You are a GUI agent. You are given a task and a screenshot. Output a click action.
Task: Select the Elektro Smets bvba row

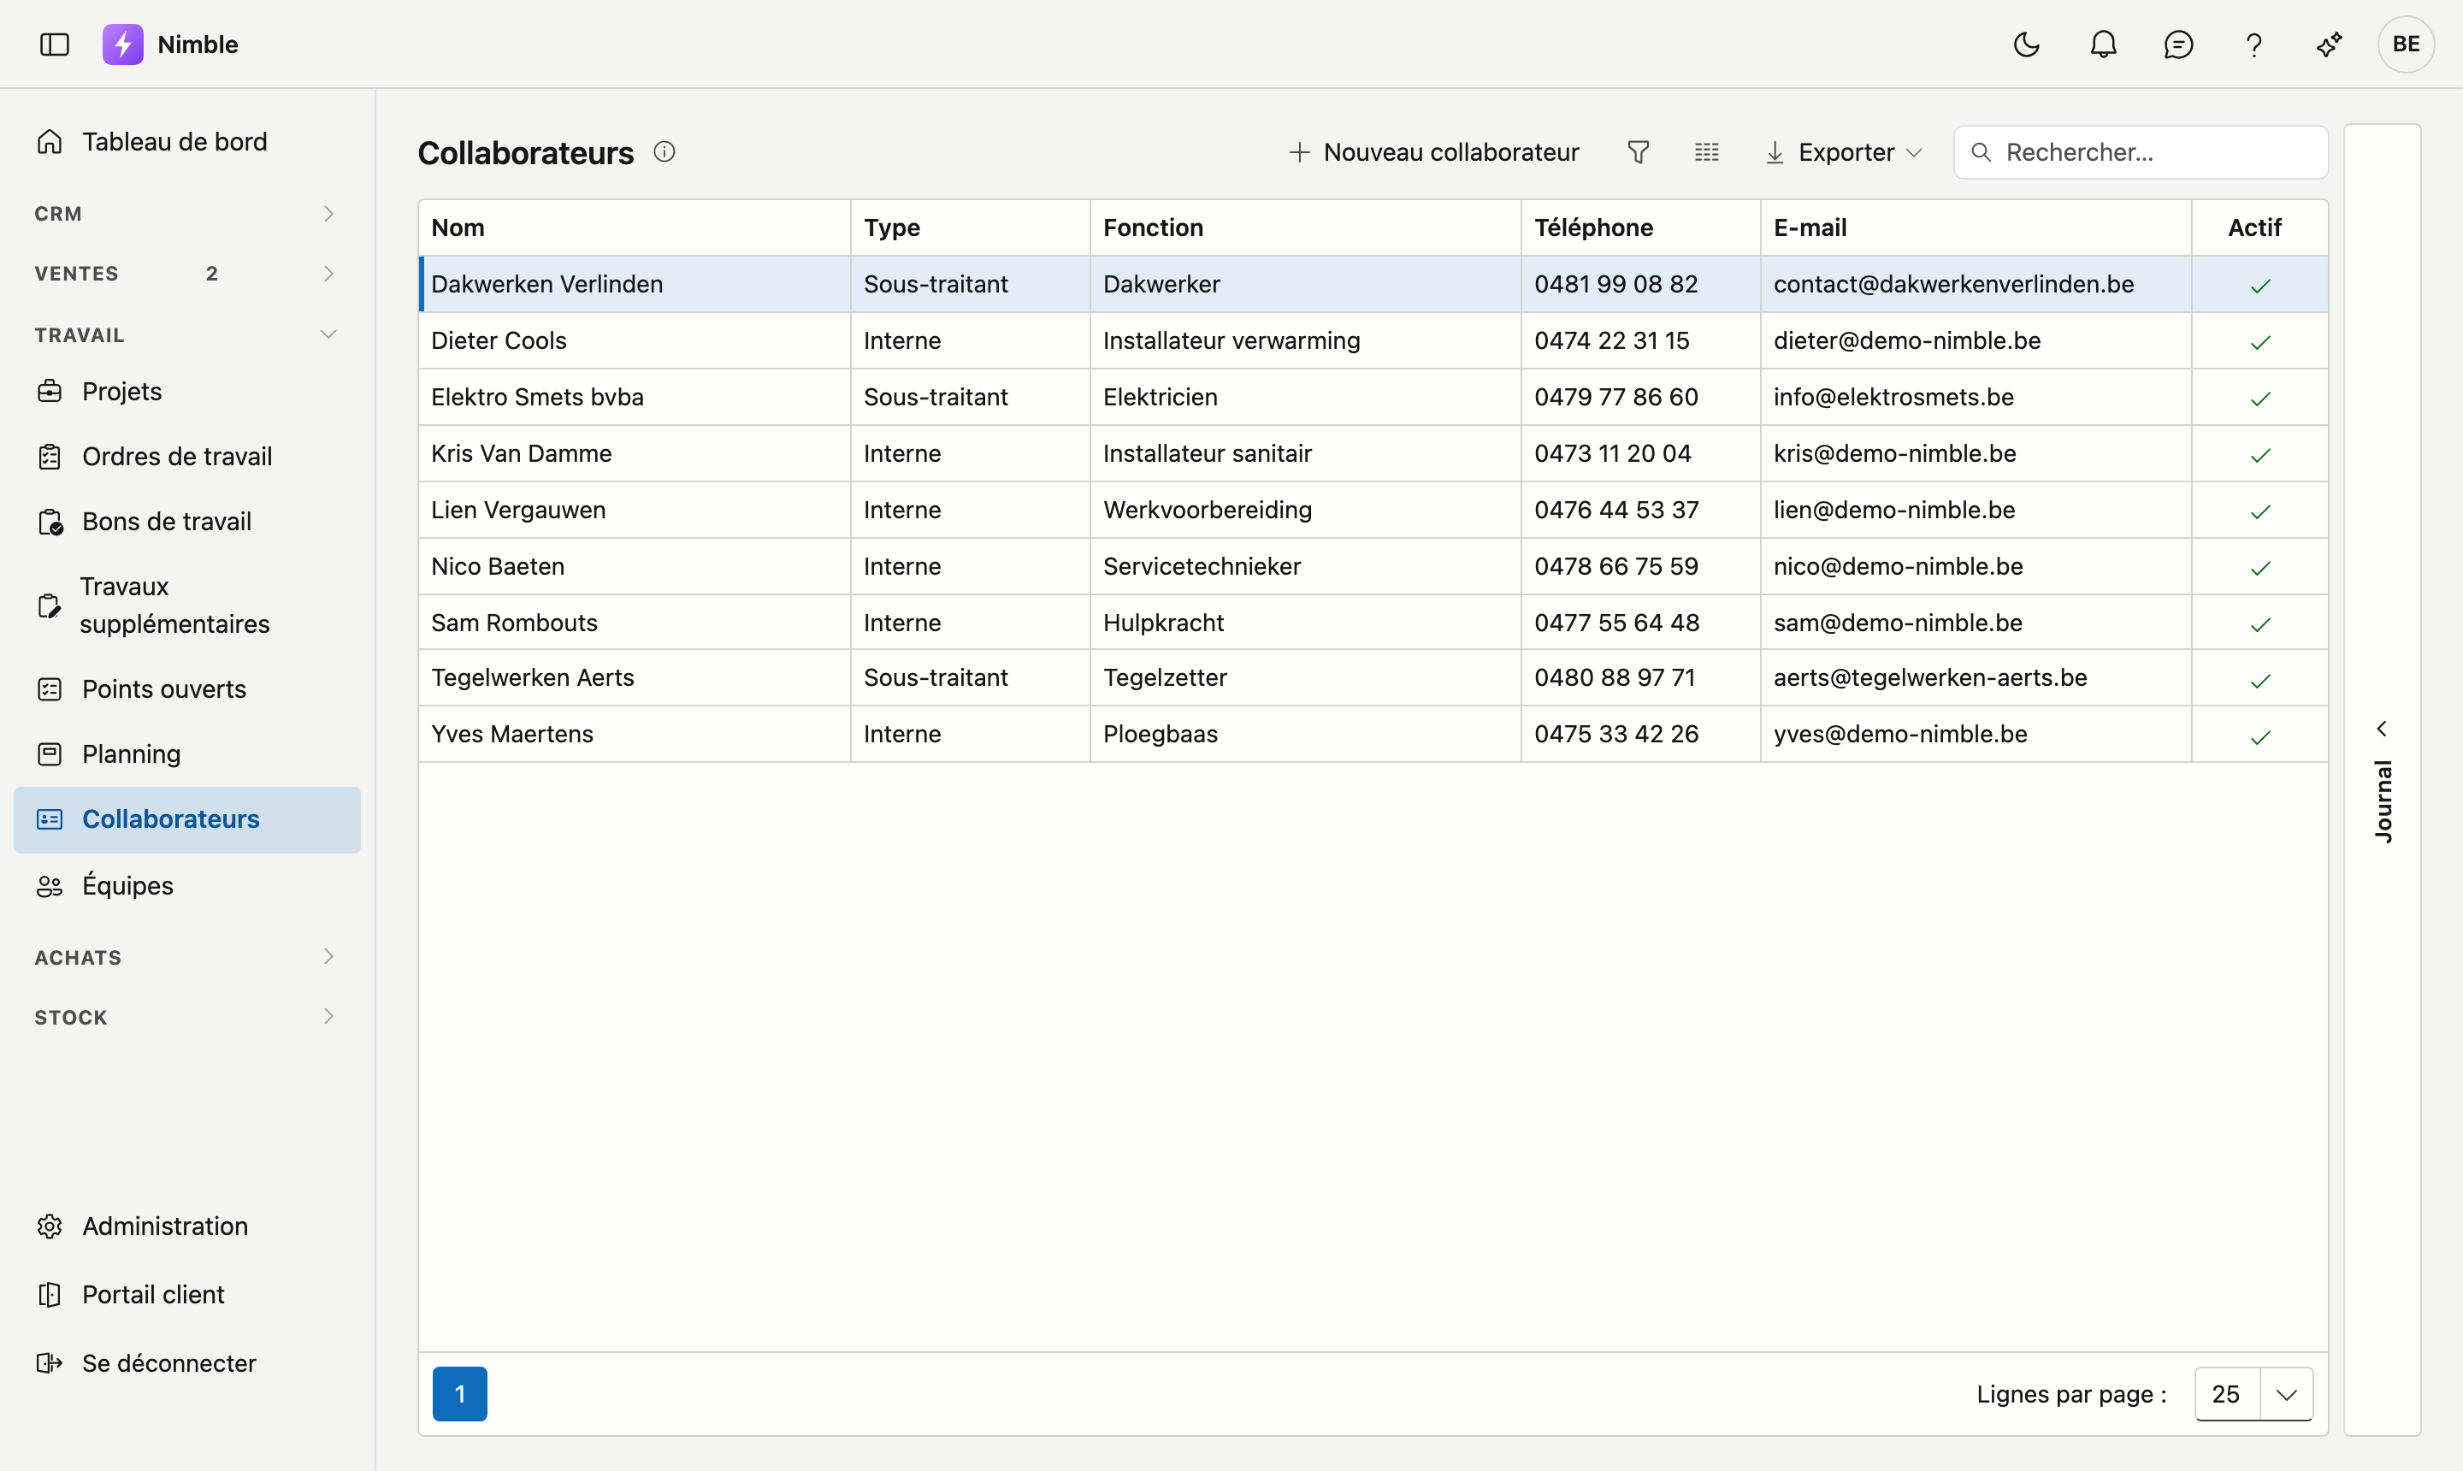pos(1373,398)
